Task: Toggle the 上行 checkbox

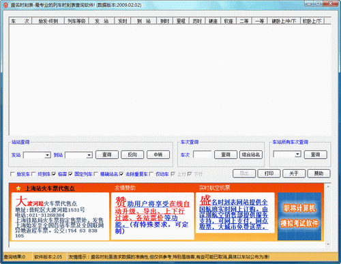Action: (x=173, y=174)
